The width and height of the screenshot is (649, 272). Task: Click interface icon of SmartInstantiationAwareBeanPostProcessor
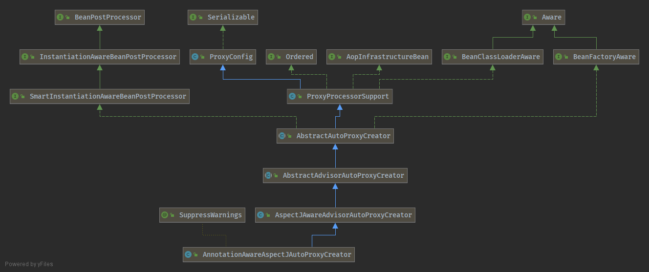(x=16, y=96)
